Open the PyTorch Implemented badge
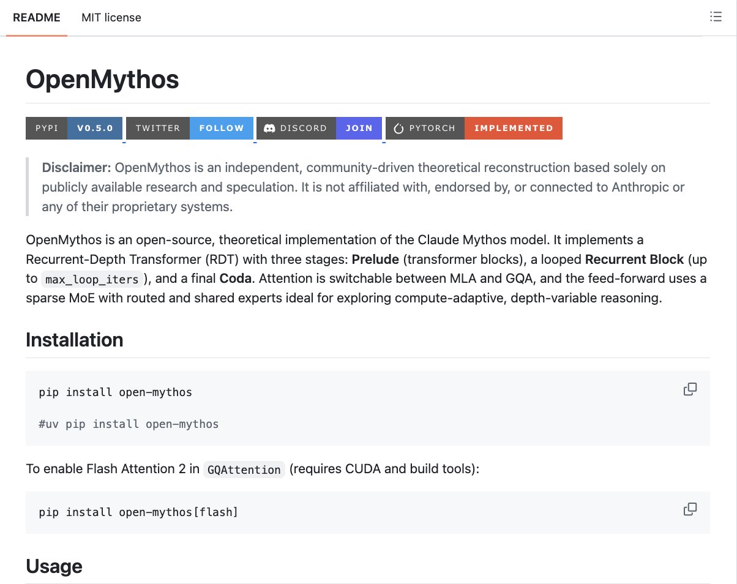The width and height of the screenshot is (737, 584). point(474,129)
